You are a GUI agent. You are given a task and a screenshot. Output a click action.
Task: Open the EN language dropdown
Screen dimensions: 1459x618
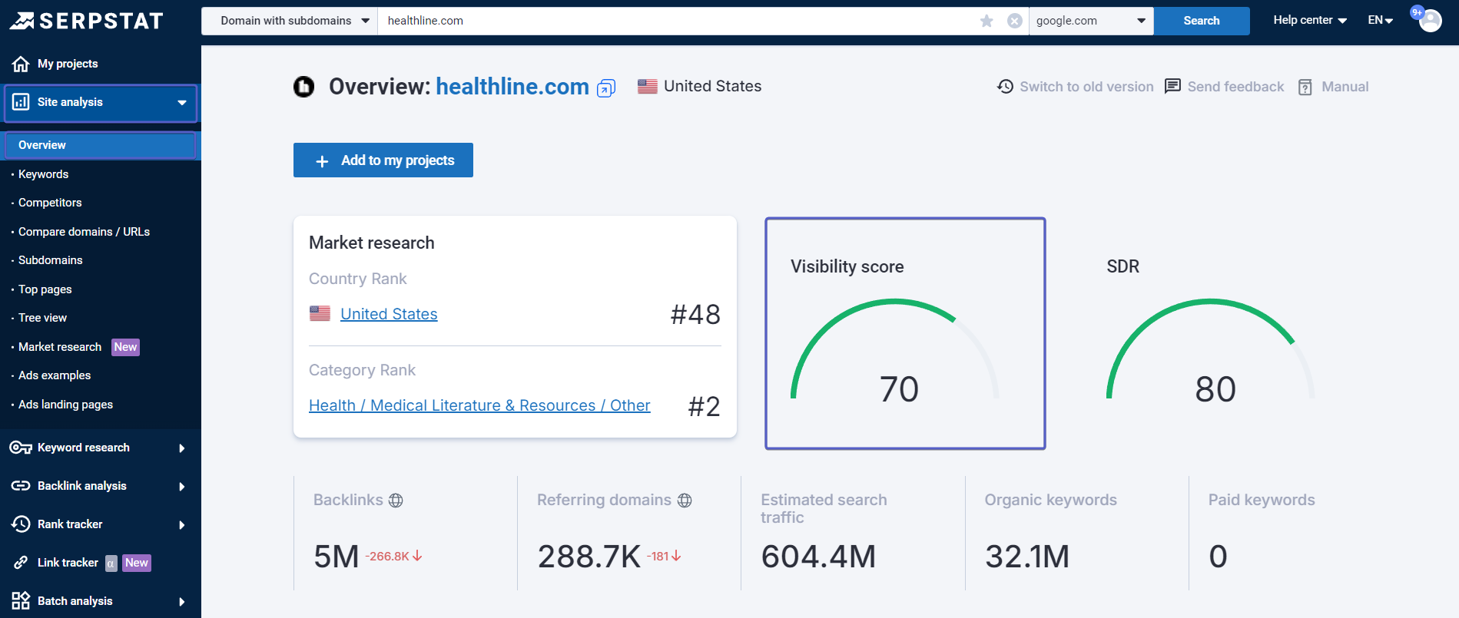[1380, 21]
